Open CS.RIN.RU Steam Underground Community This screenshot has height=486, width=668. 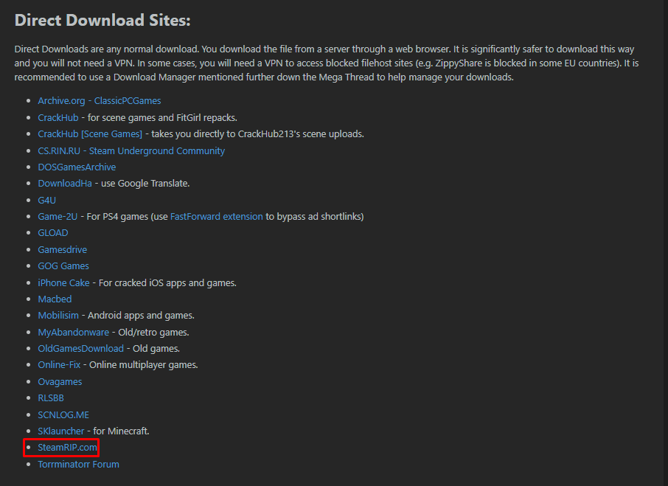(131, 150)
